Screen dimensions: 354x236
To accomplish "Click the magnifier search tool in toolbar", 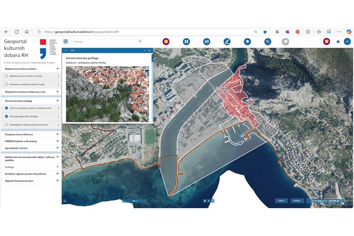I will pos(268,42).
